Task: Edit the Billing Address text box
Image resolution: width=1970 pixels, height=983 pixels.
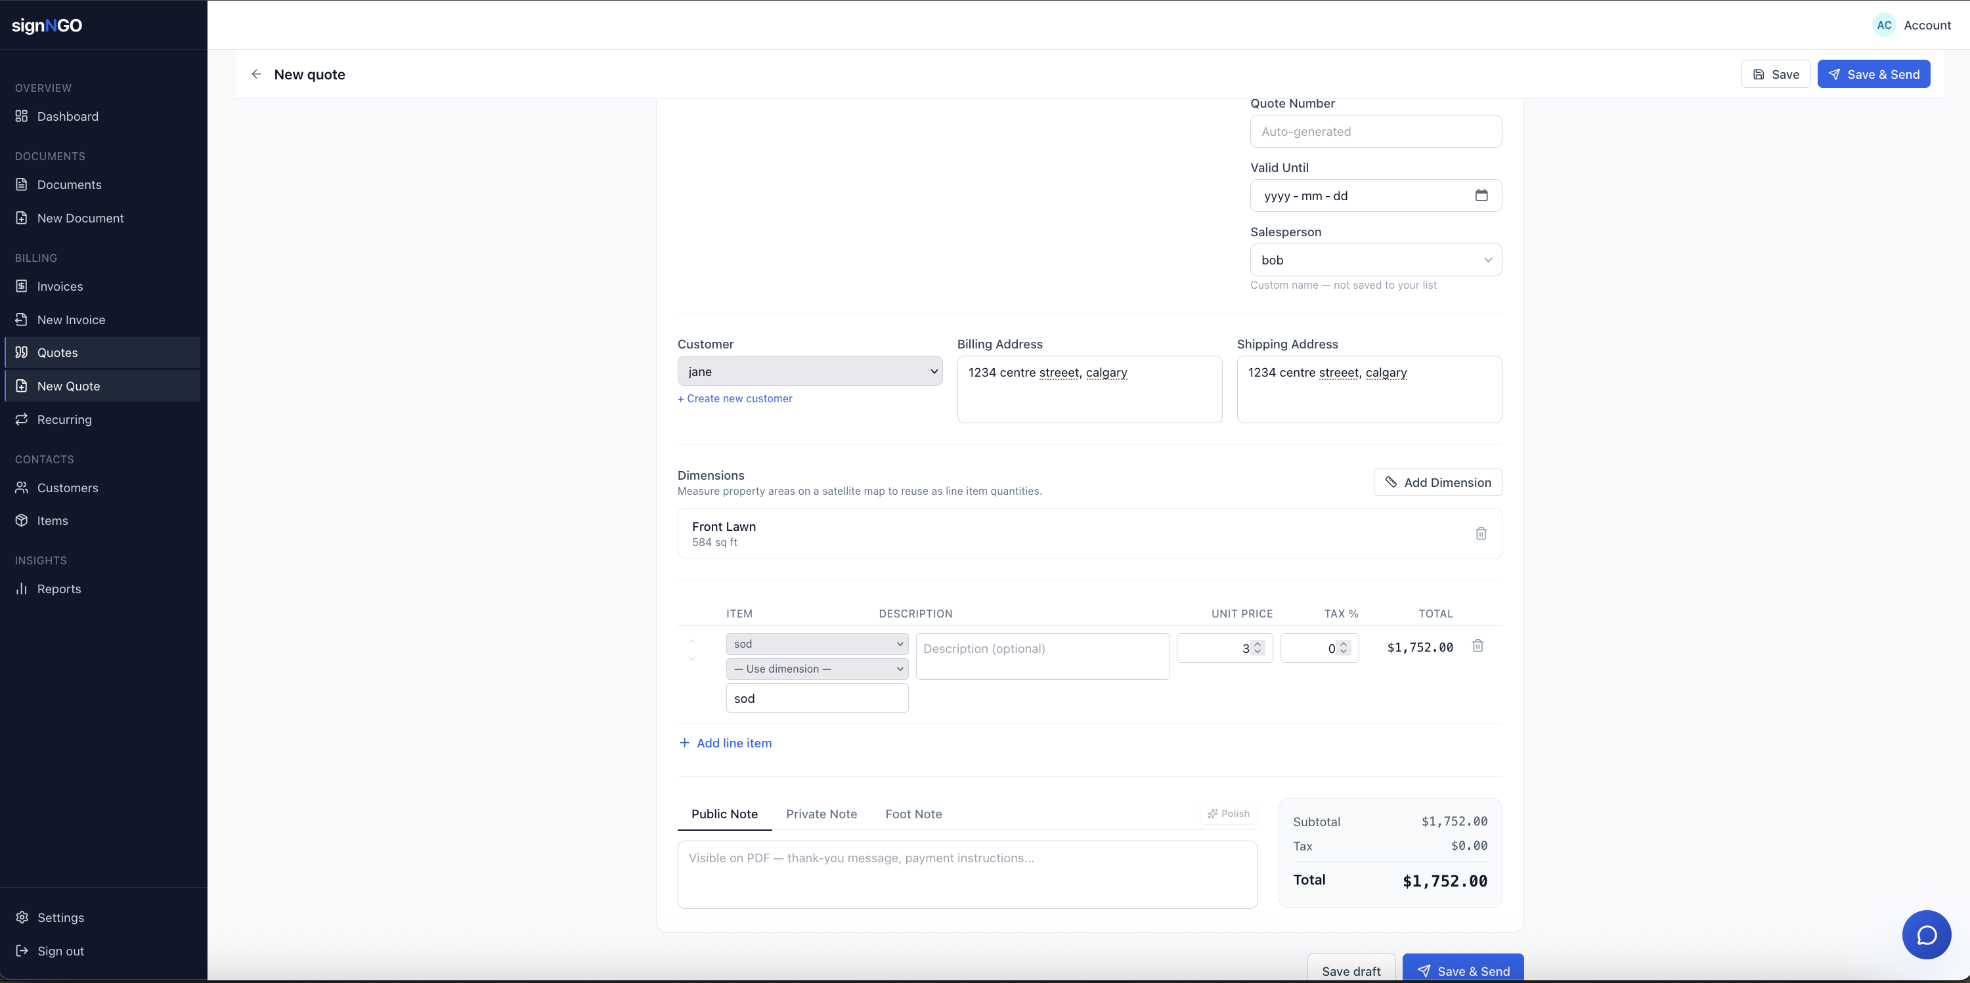Action: click(x=1090, y=389)
